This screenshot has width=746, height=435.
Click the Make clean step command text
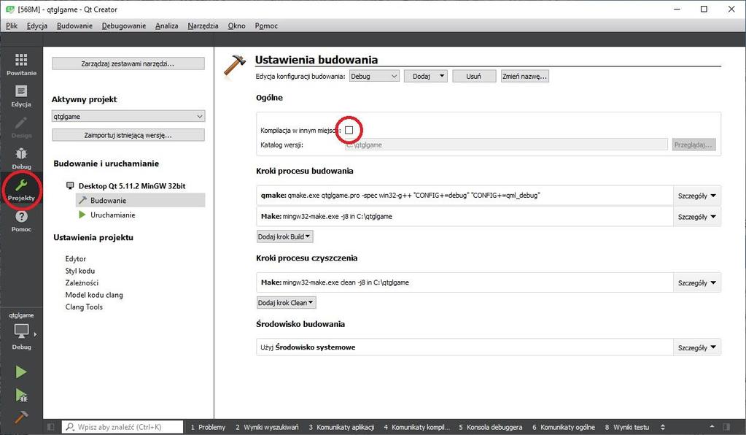pos(335,282)
